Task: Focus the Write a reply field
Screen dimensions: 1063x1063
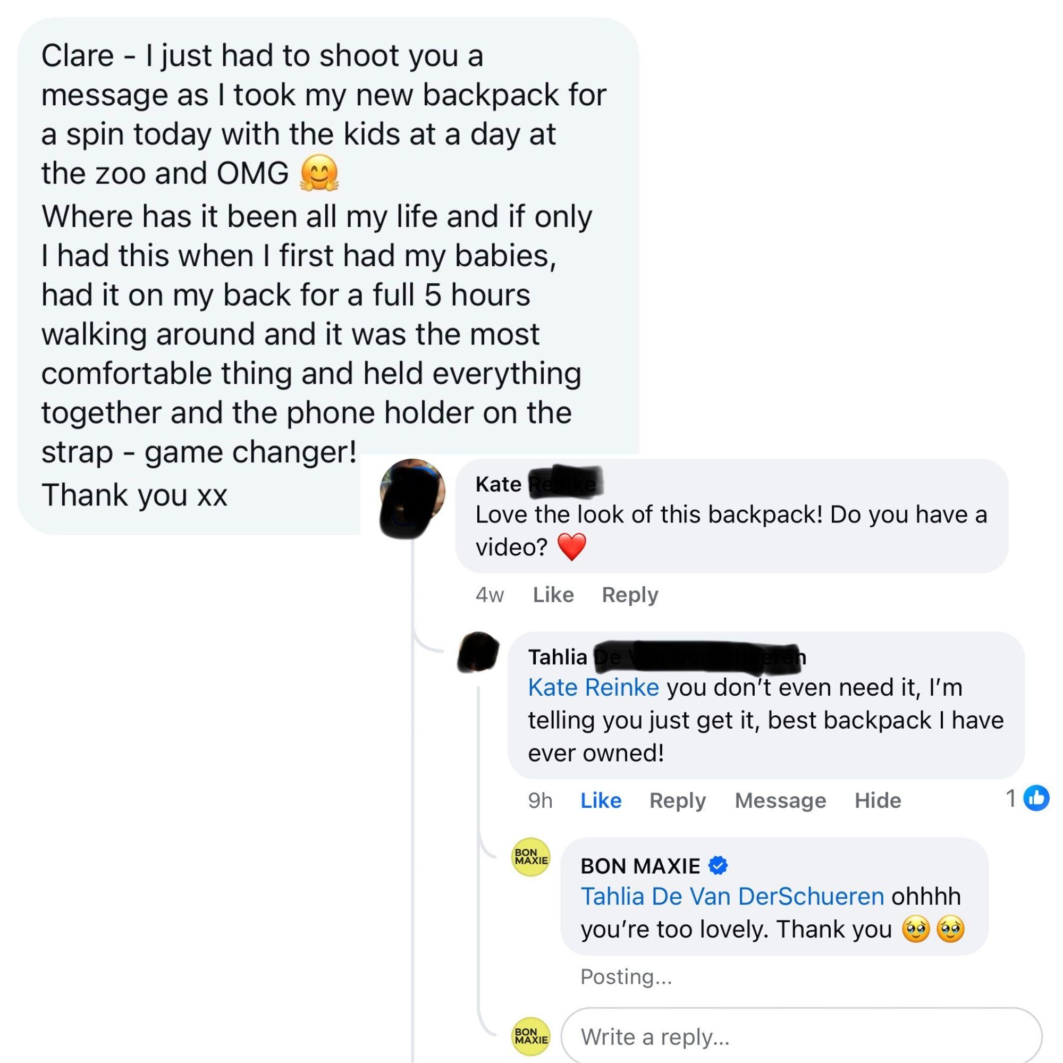Action: point(800,1036)
